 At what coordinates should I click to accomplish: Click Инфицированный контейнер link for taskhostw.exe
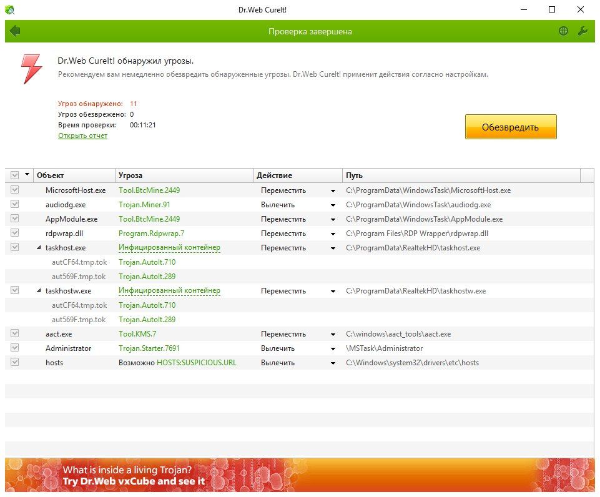tap(170, 291)
